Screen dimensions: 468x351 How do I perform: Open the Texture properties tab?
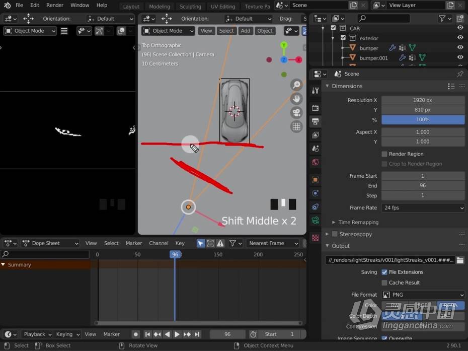pos(315,238)
